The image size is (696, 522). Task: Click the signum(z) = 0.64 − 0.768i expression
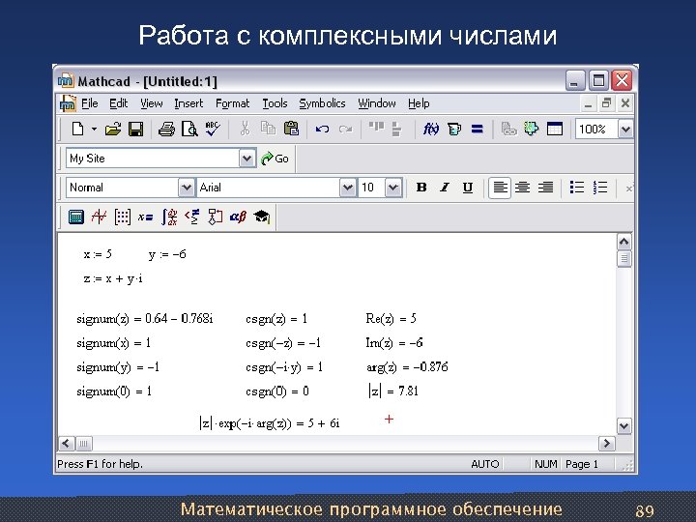coord(145,319)
